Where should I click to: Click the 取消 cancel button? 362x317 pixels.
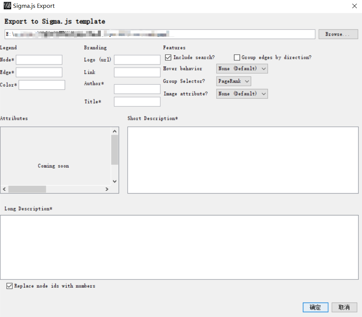point(344,307)
